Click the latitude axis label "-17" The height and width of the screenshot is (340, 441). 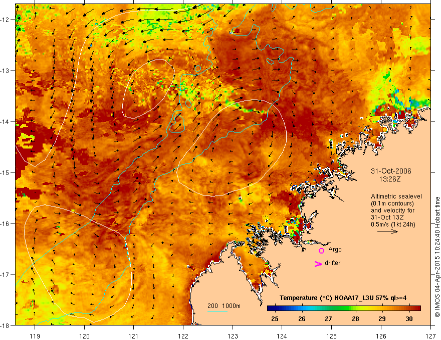point(6,274)
